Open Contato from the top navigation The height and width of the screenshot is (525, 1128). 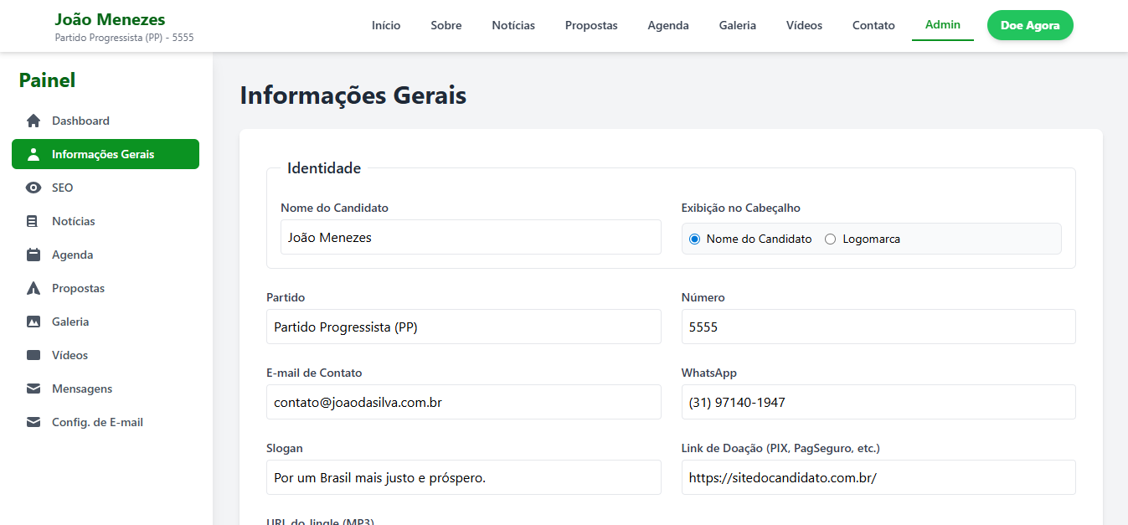(873, 25)
